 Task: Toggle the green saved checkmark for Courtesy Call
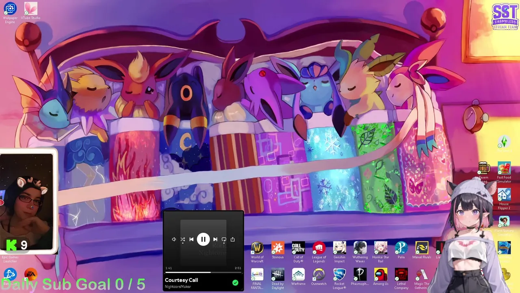[235, 282]
